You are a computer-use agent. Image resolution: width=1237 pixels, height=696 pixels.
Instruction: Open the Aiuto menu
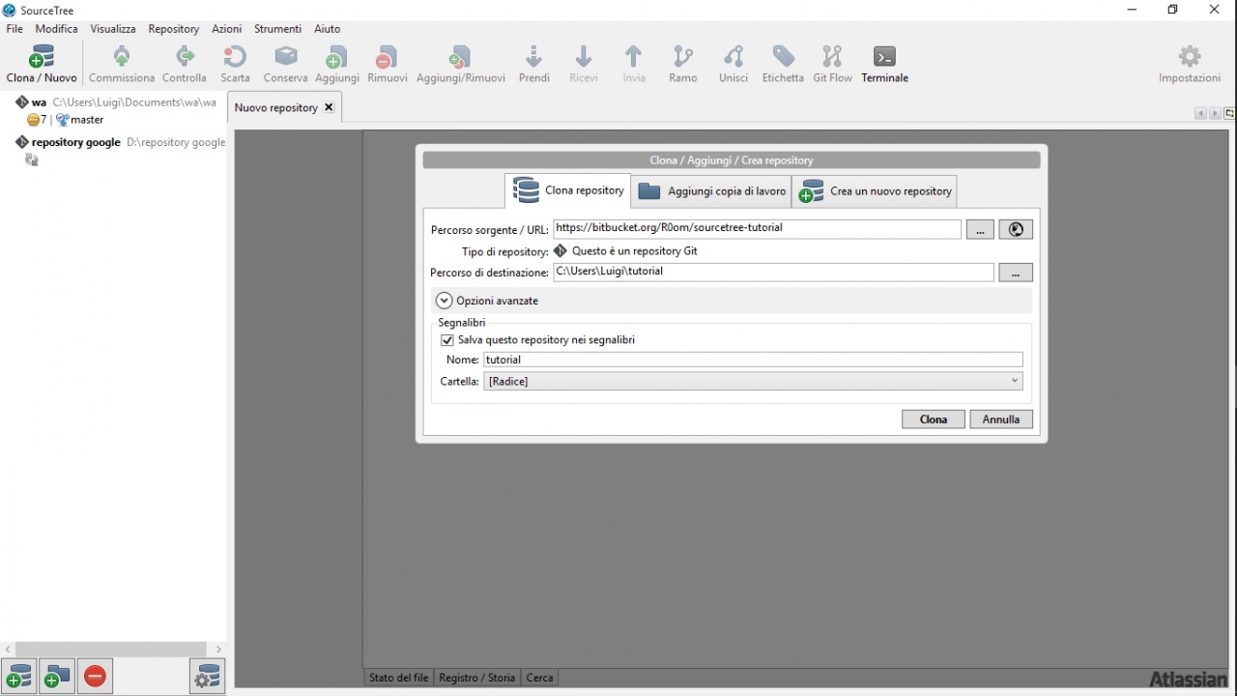coord(328,29)
